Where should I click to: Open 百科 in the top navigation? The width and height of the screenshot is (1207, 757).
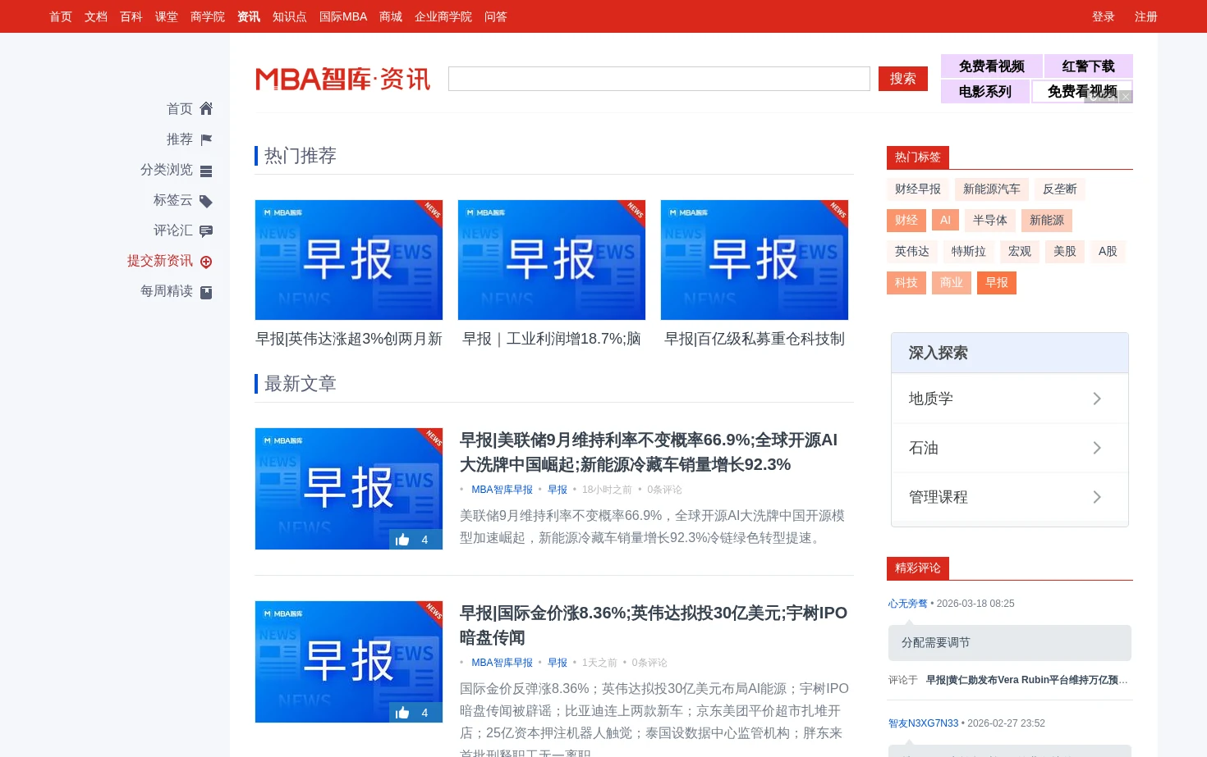[x=131, y=16]
